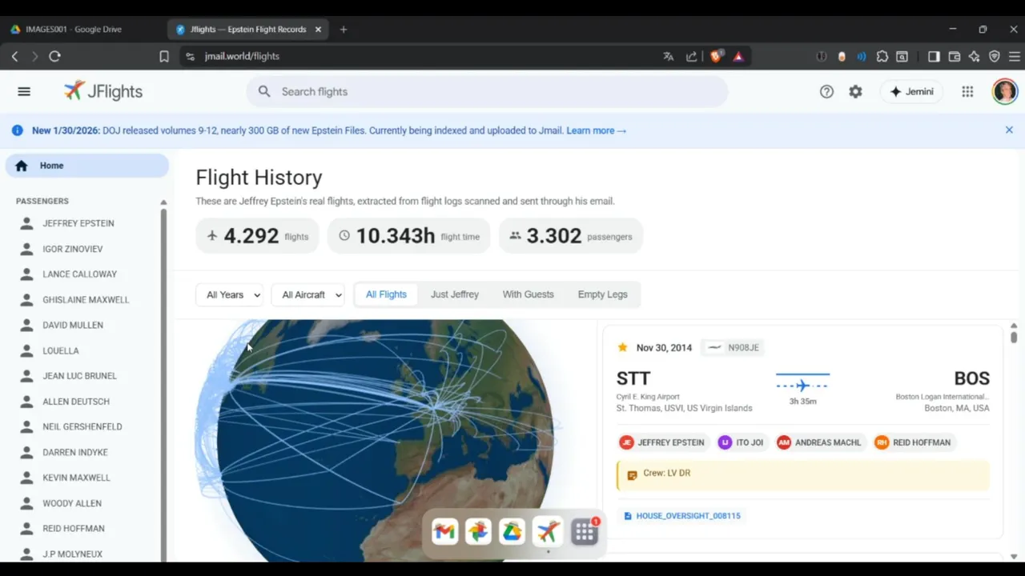This screenshot has width=1025, height=576.
Task: Open the settings gear icon
Action: point(855,91)
